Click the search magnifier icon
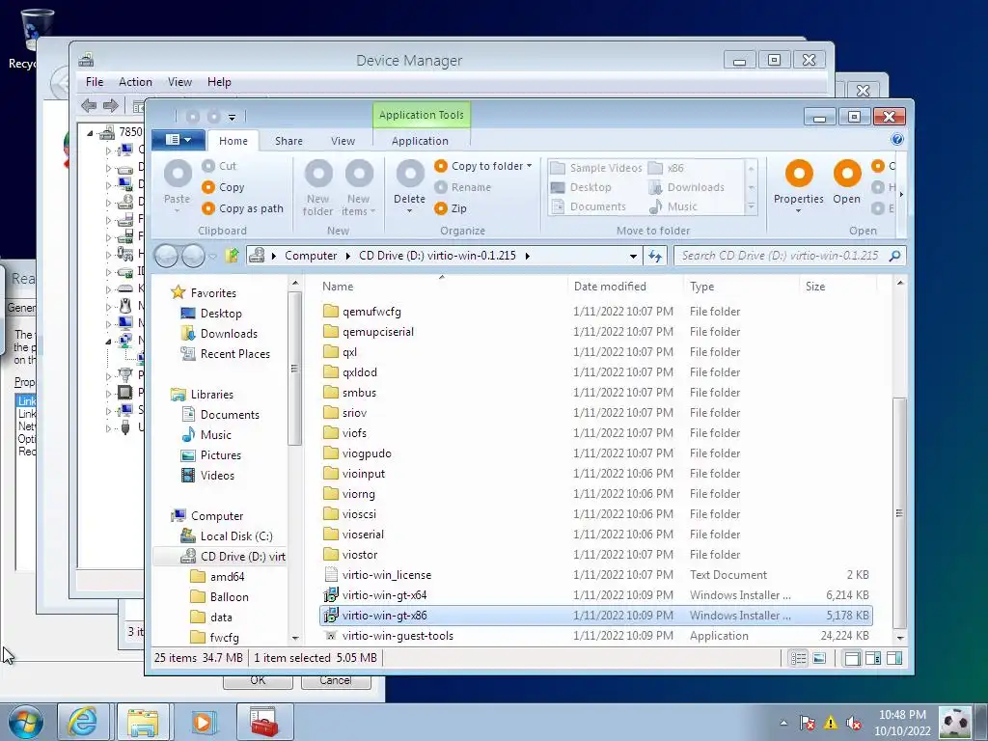988x741 pixels. tap(894, 255)
